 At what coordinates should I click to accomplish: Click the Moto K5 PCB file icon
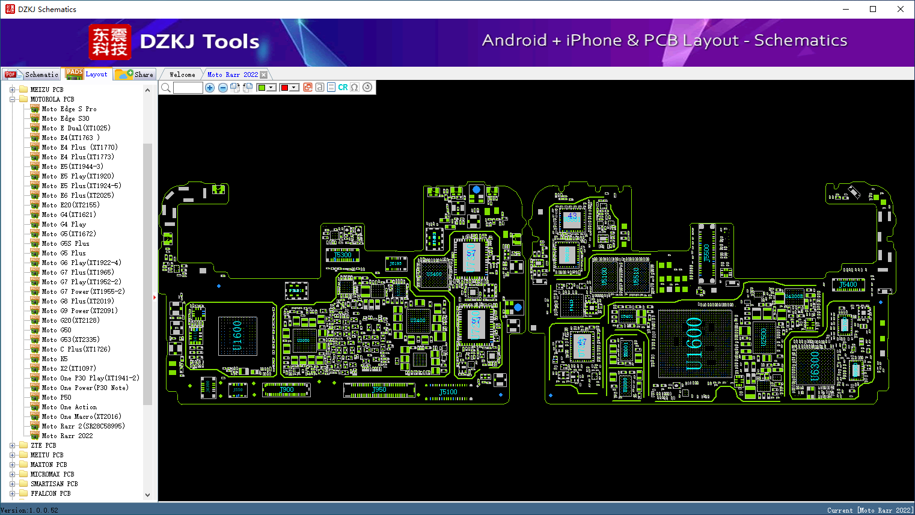(35, 359)
